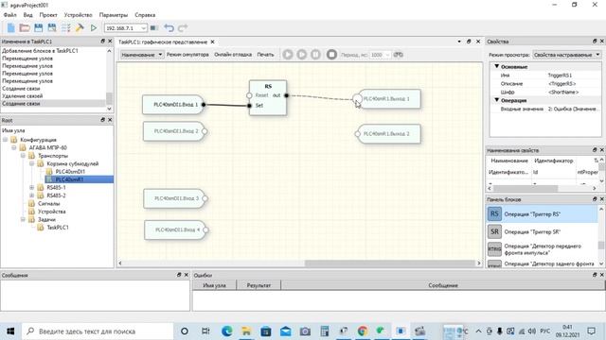Open the Windows Start menu
This screenshot has height=340, width=606.
point(10,331)
